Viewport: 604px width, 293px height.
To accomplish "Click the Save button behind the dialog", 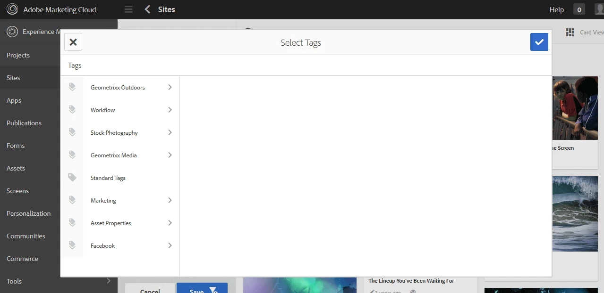I will [202, 288].
